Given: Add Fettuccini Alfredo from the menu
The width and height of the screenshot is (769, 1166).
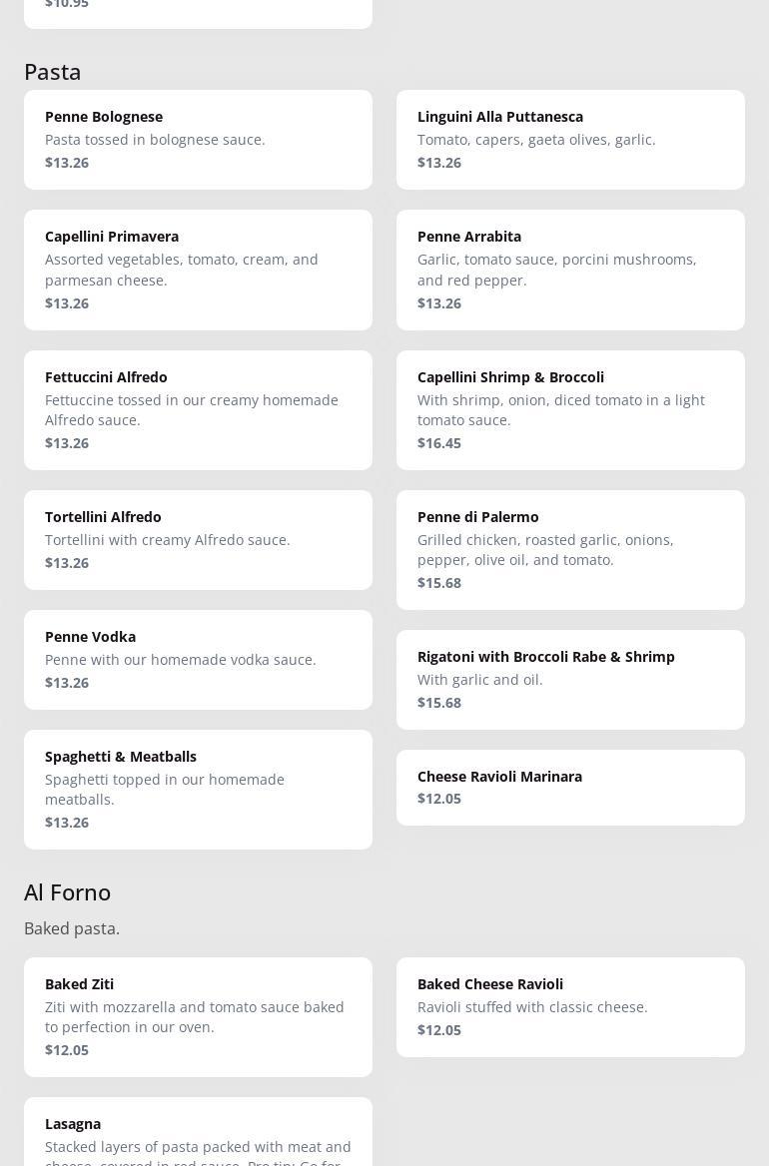Looking at the screenshot, I should tap(198, 409).
